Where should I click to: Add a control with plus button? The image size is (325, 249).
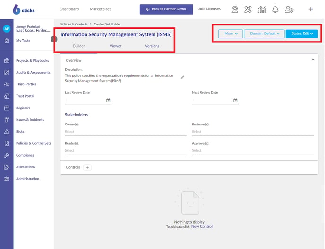[x=87, y=167]
